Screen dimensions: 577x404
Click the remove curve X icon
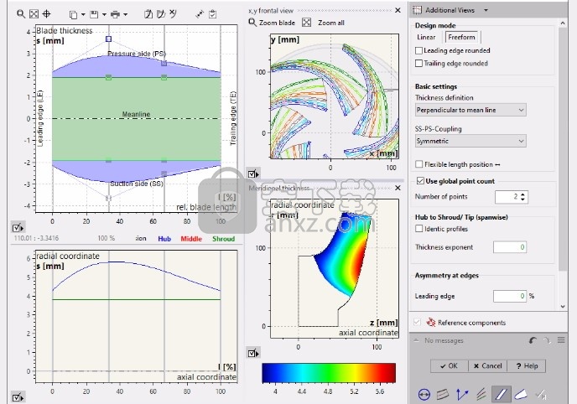point(173,14)
